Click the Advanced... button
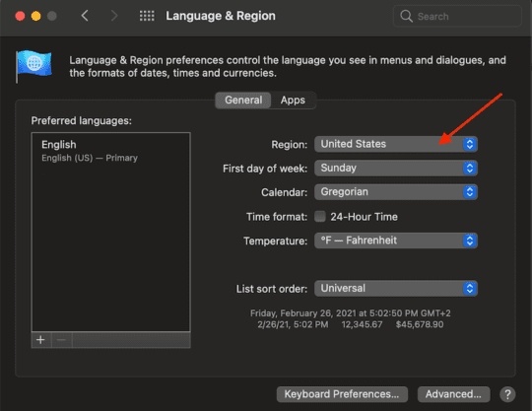The width and height of the screenshot is (532, 411). point(453,394)
